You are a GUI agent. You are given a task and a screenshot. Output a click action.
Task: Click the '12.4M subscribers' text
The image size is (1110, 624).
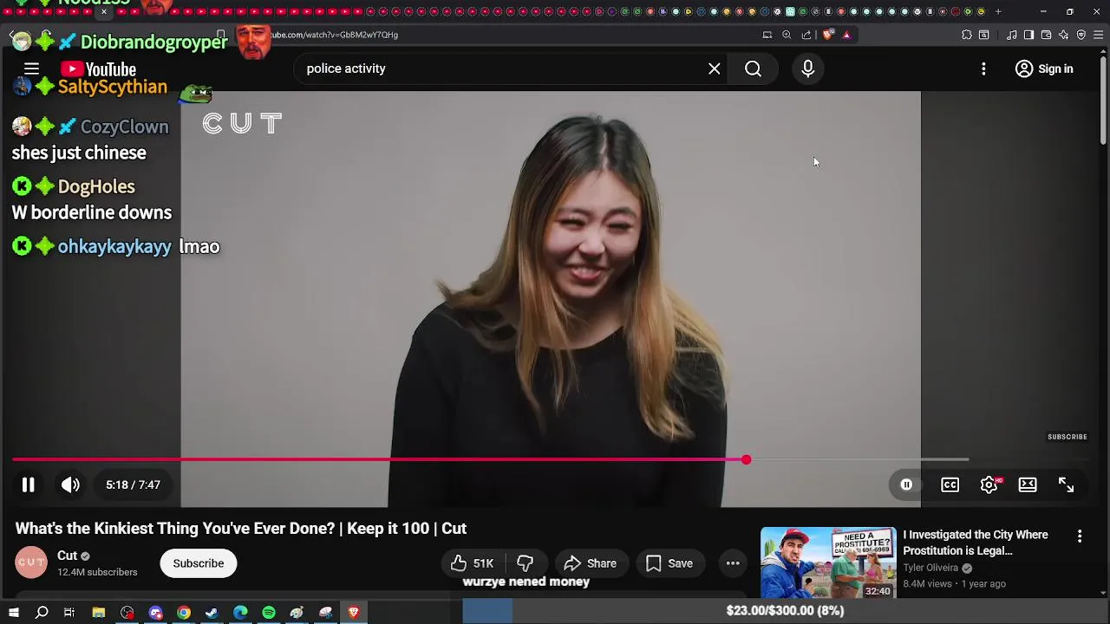coord(97,572)
